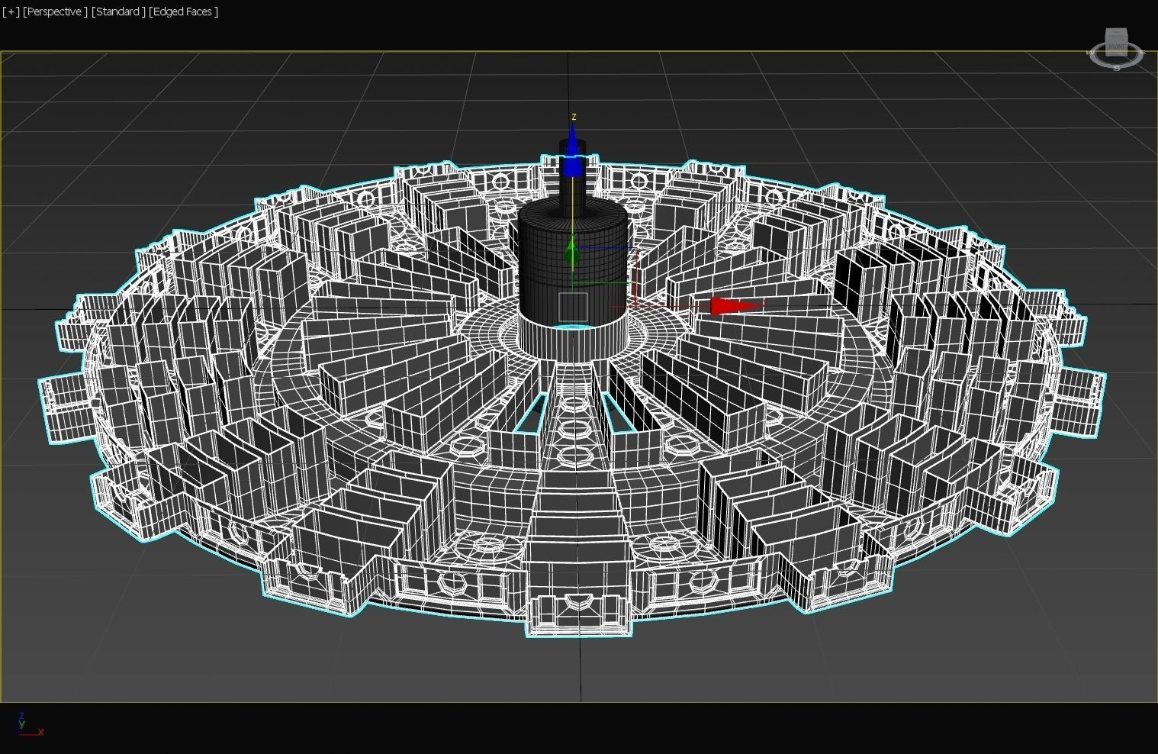The width and height of the screenshot is (1158, 754).
Task: Open the [+] viewport general menu
Action: [11, 11]
